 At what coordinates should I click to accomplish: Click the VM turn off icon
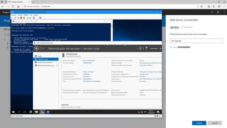pyautogui.click(x=18, y=18)
